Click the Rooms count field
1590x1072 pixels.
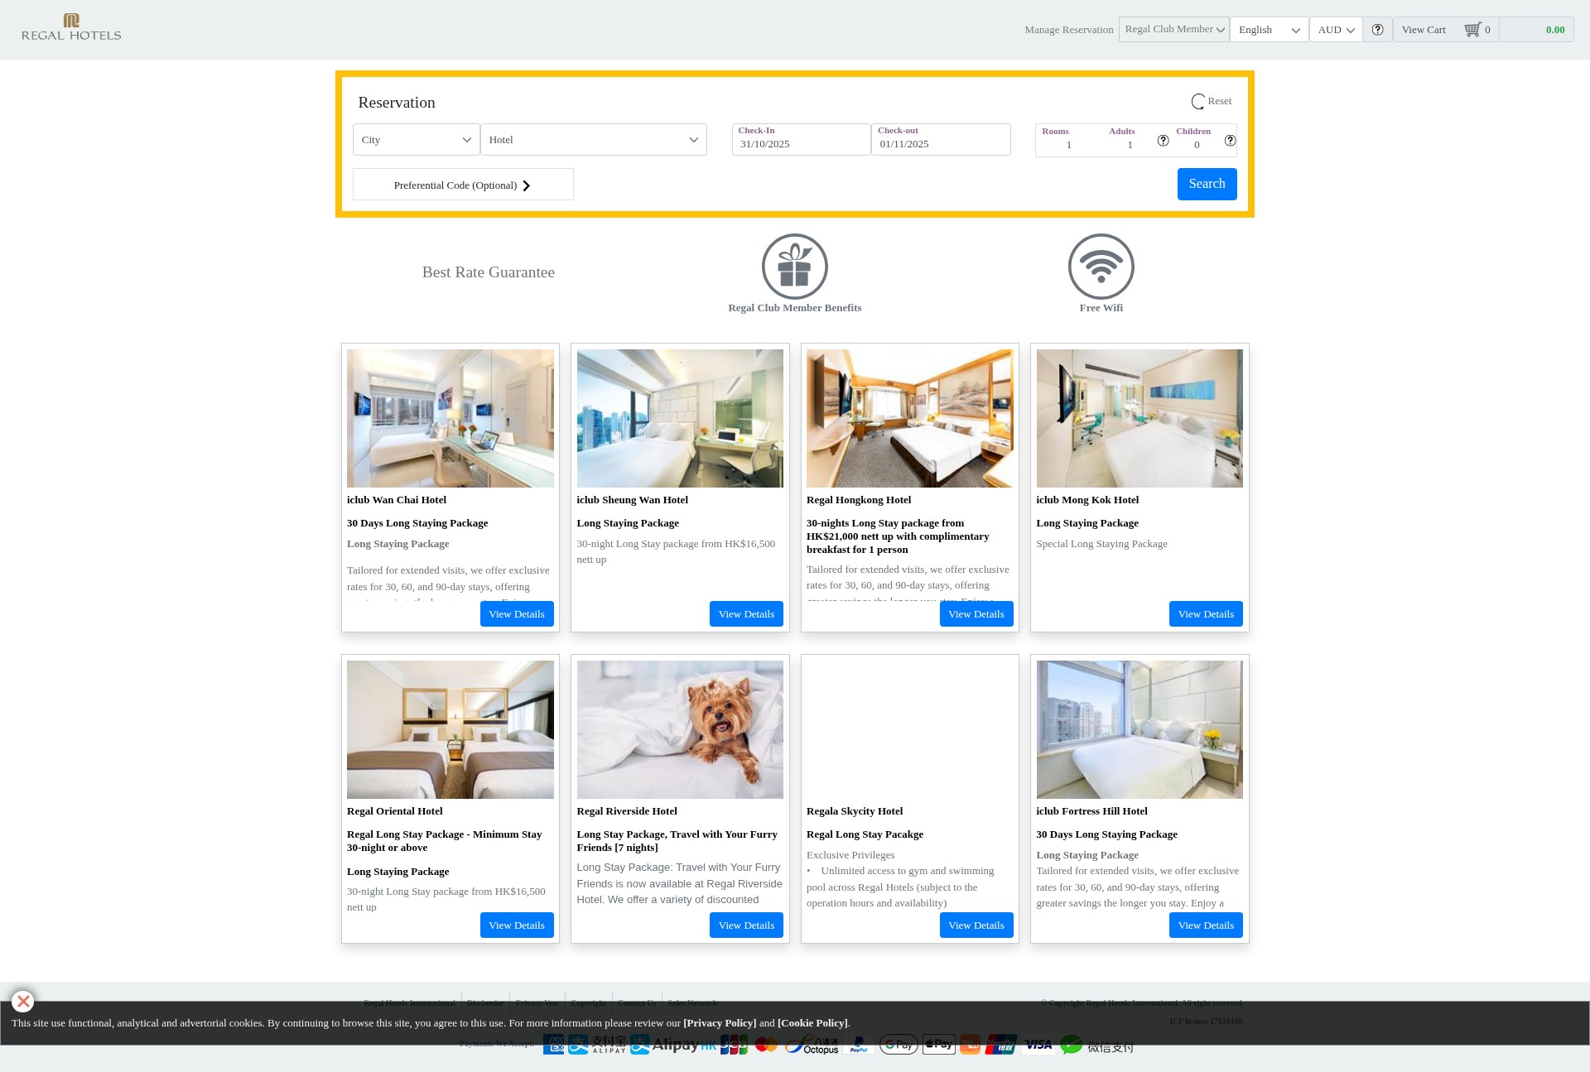point(1068,145)
